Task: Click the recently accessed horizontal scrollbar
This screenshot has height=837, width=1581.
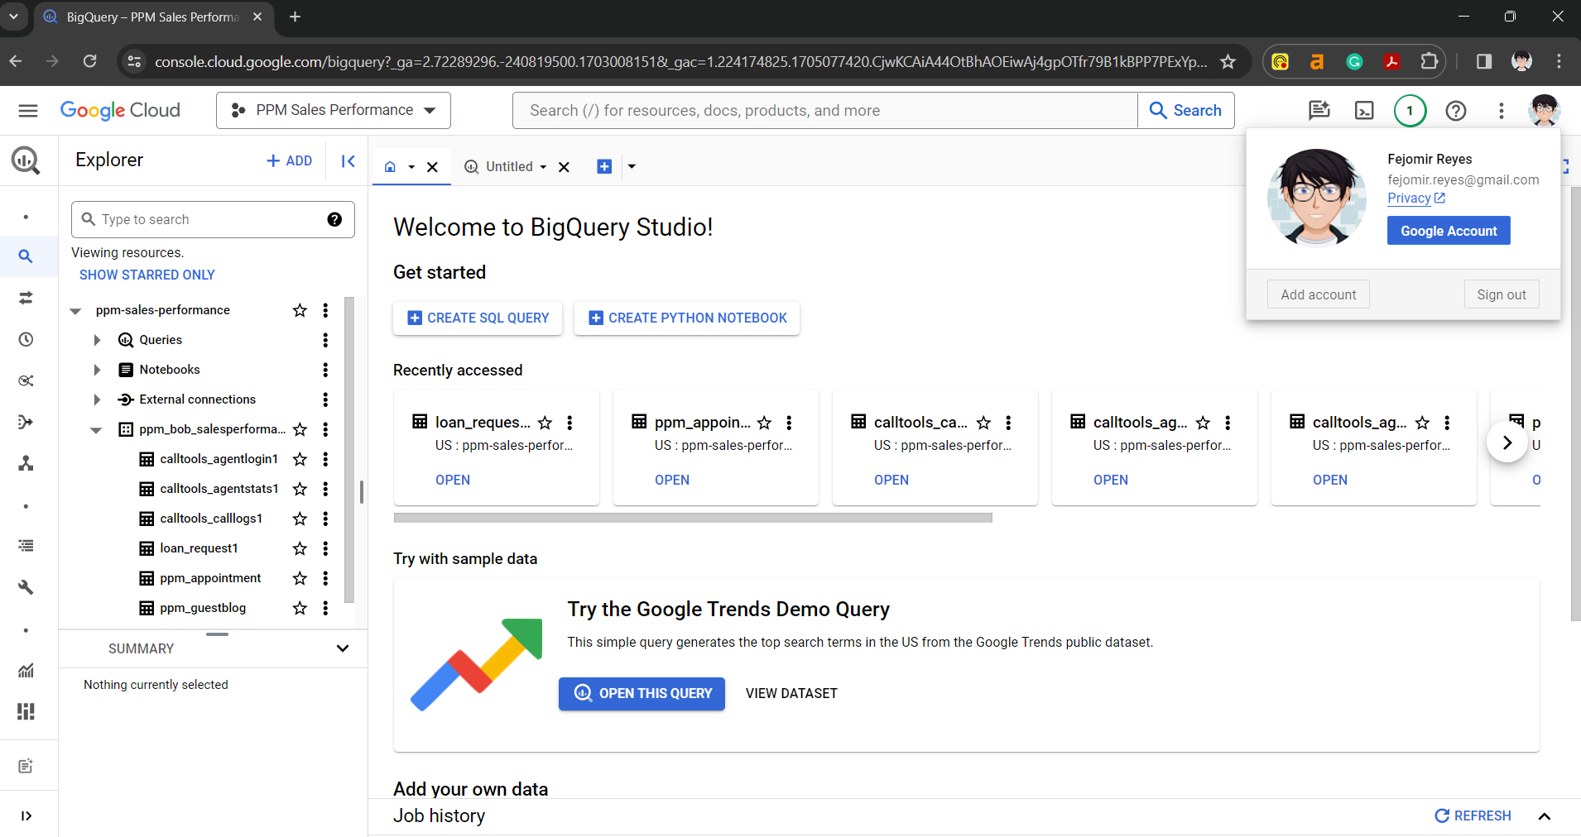Action: click(x=693, y=518)
